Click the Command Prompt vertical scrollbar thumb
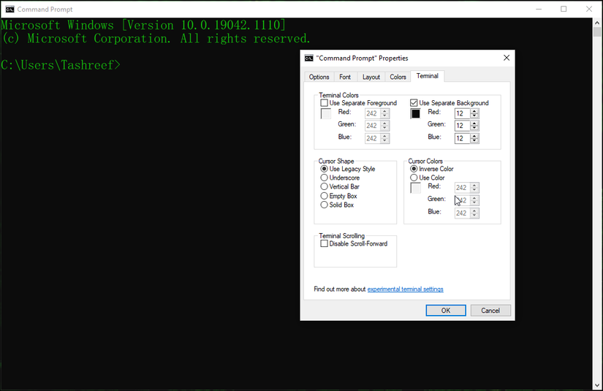This screenshot has width=603, height=391. tap(597, 32)
